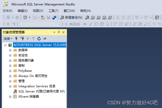Click the DAX query icon
This screenshot has height=108, width=162.
(x=110, y=18)
